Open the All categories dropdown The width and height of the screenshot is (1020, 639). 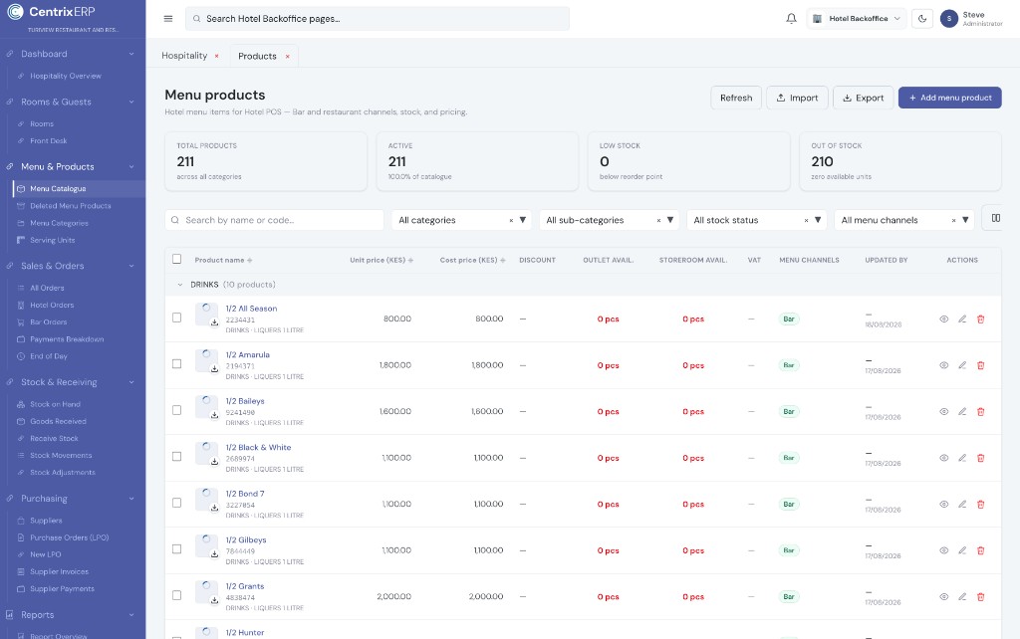[x=462, y=220]
